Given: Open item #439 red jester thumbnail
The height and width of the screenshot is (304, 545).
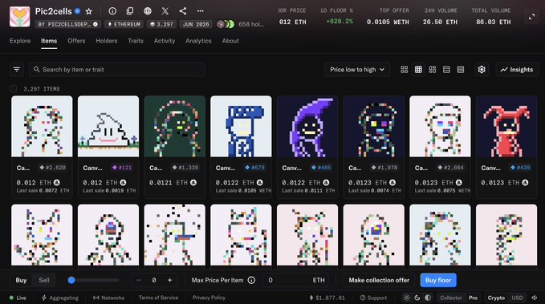Looking at the screenshot, I should 506,127.
